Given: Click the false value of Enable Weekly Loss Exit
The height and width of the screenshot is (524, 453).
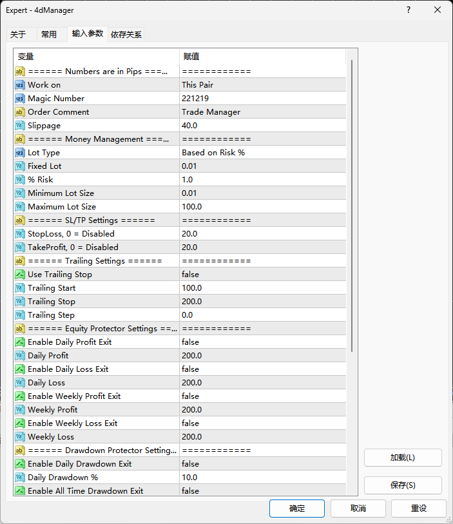Looking at the screenshot, I should coord(191,423).
